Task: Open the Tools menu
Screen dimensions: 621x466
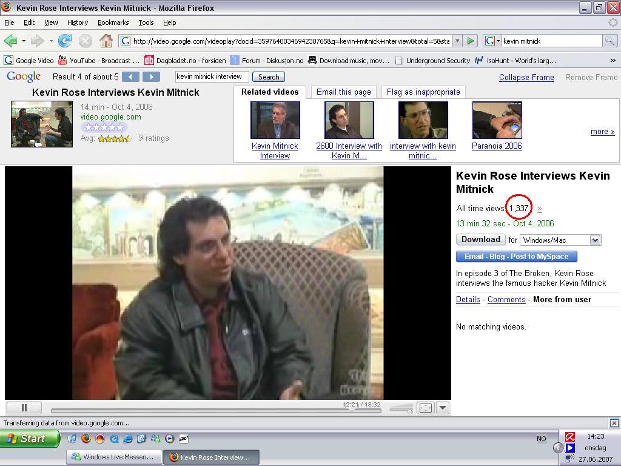Action: [146, 22]
